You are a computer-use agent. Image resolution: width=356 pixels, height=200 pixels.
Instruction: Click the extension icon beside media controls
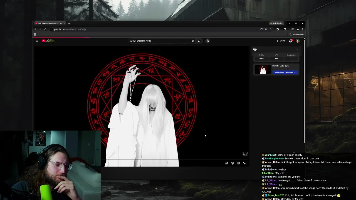(298, 29)
